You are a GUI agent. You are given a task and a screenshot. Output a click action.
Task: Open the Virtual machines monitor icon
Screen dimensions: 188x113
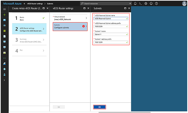4,42
